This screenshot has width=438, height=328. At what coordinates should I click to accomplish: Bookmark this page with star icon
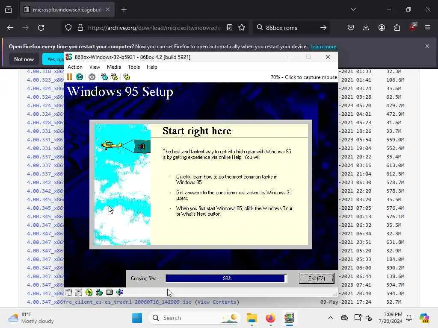242,28
